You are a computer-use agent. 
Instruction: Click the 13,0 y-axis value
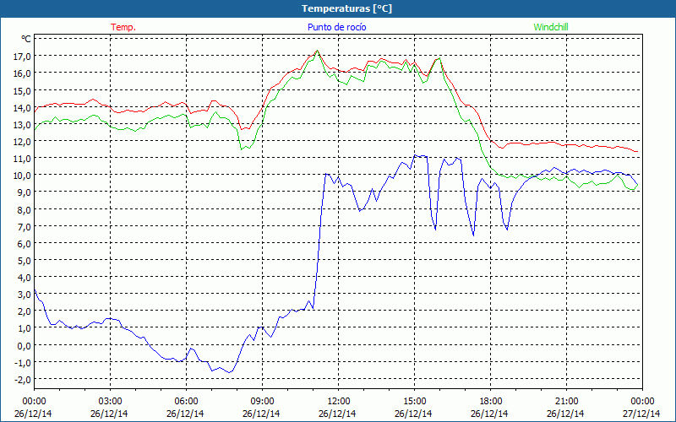click(x=23, y=124)
